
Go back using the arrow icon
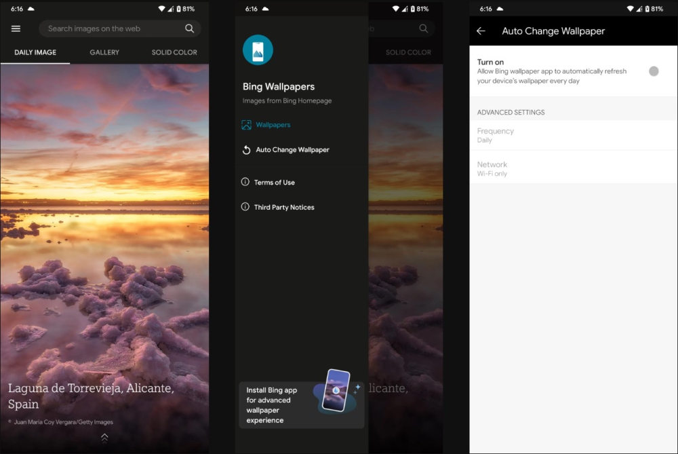point(481,31)
